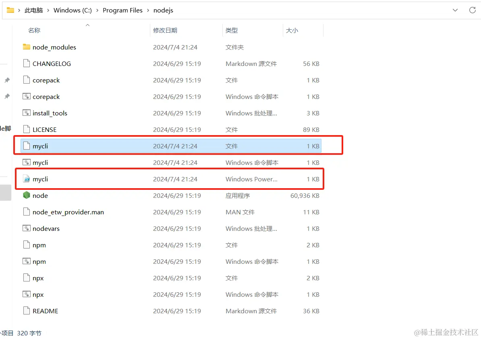Screen dimensions: 481x339
Task: Click nodejs breadcrumb segment
Action: point(163,10)
